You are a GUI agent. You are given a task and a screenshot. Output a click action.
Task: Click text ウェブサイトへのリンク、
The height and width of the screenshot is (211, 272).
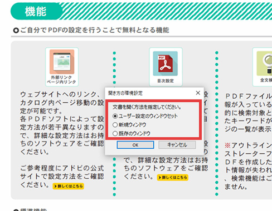tap(61, 94)
